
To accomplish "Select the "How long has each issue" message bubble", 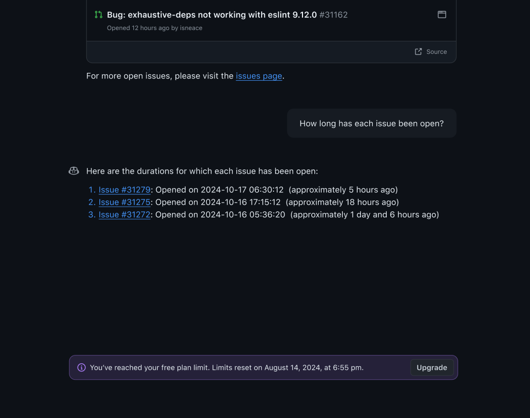I will click(x=371, y=123).
